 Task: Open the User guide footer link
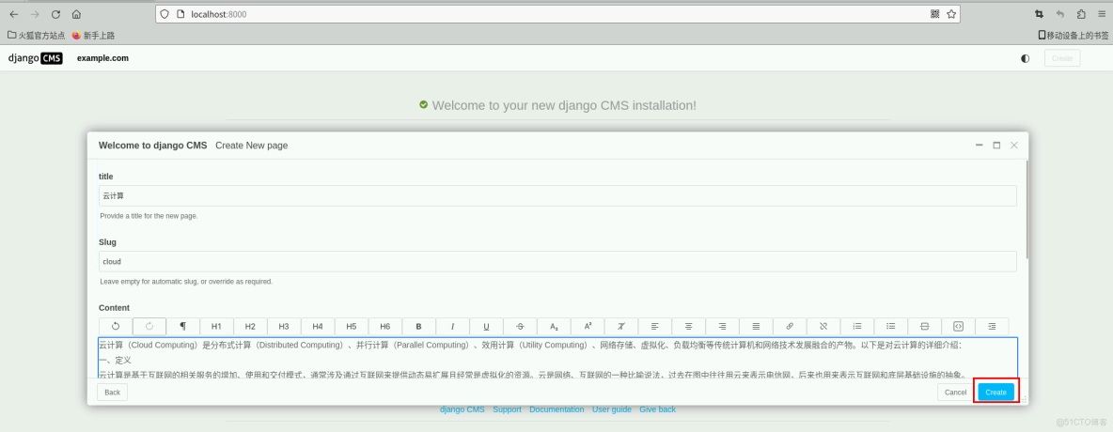click(x=612, y=409)
